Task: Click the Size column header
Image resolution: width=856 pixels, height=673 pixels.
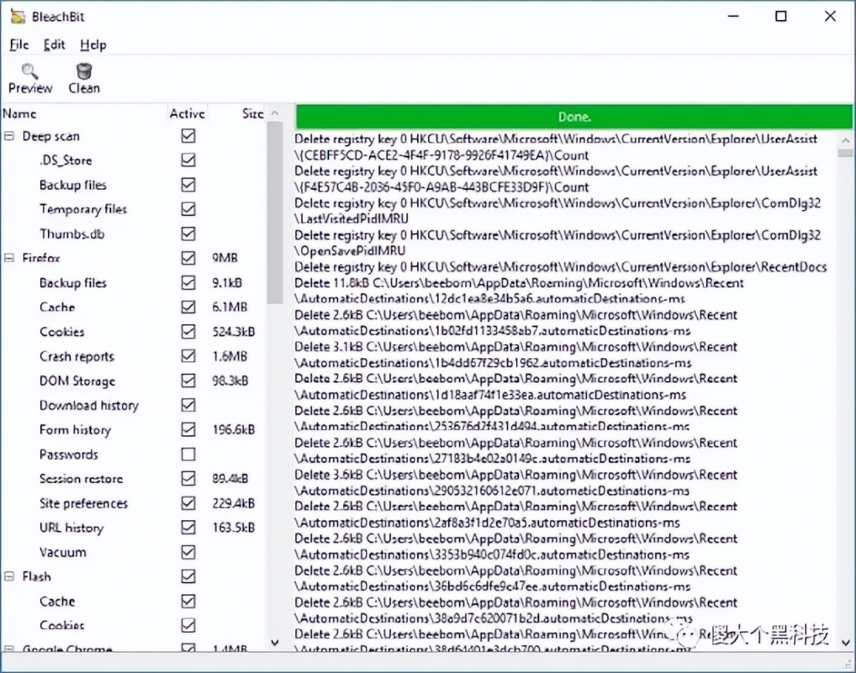Action: click(x=252, y=113)
